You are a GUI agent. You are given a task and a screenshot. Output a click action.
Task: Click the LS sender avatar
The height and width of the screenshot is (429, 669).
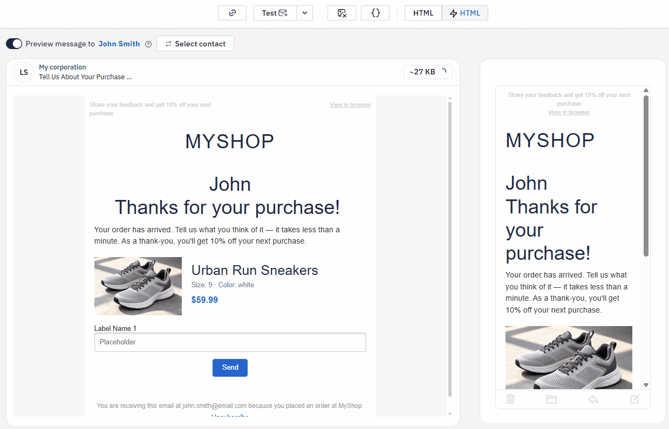[x=24, y=72]
